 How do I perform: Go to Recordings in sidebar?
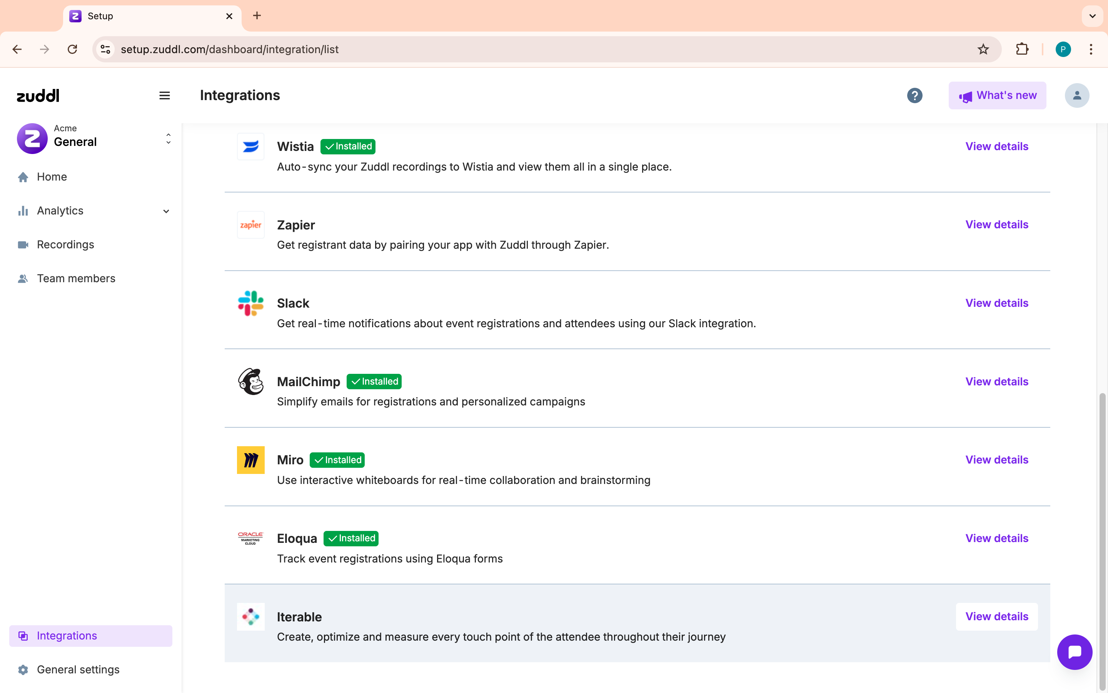(65, 244)
